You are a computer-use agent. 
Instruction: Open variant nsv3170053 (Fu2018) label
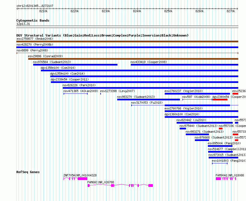click(x=147, y=103)
